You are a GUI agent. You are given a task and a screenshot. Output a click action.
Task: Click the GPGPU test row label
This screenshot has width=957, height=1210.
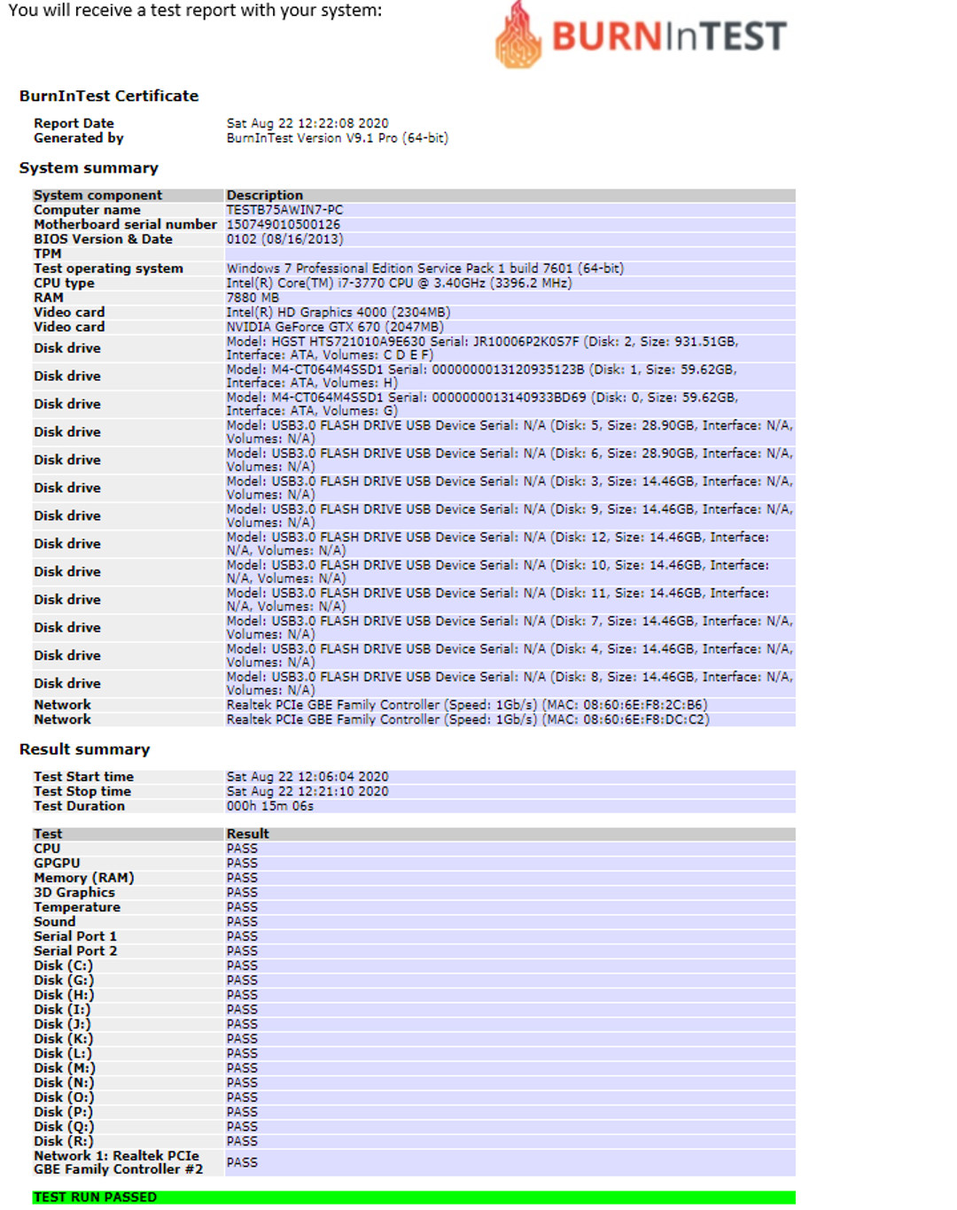(57, 864)
